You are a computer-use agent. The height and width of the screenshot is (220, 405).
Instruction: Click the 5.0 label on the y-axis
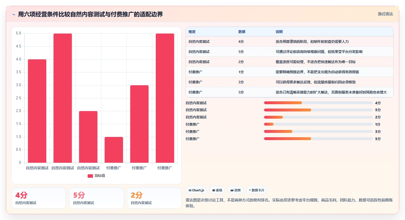tap(18, 33)
